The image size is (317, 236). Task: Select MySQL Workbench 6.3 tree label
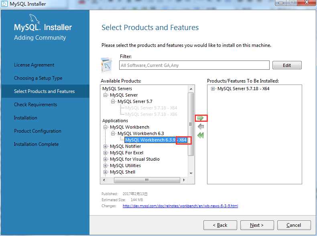141,133
